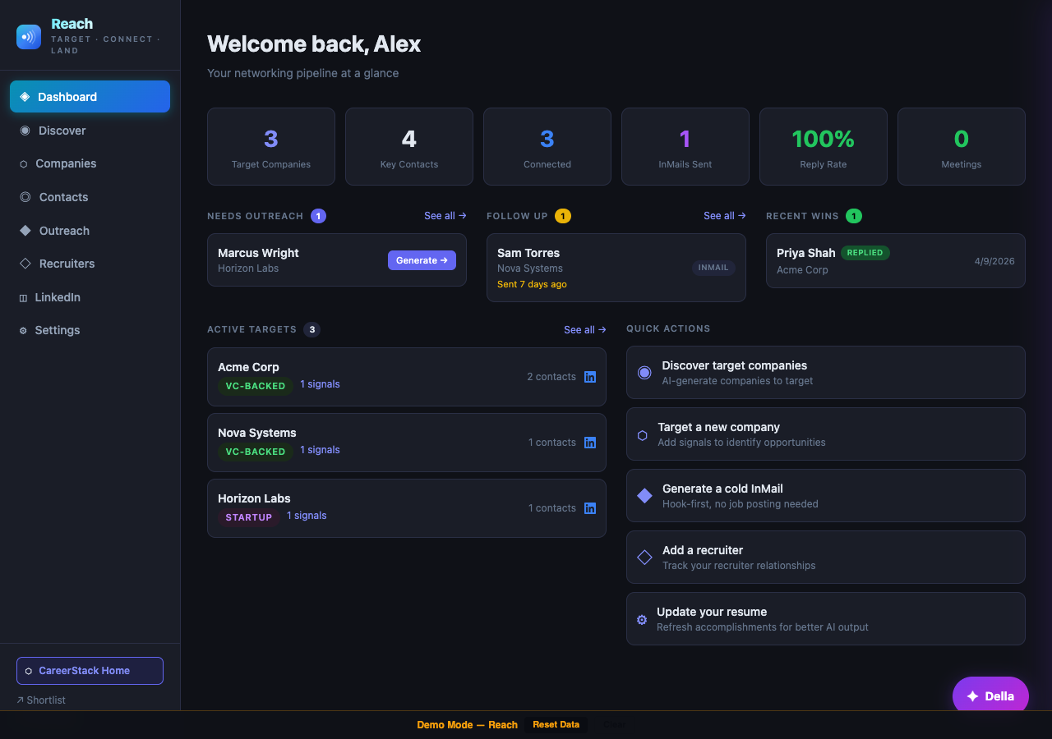See all Active Targets
1052x739 pixels.
click(584, 329)
